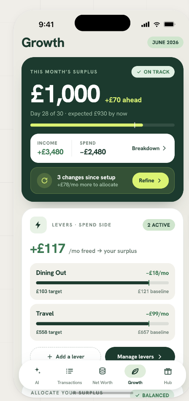Screen dimensions: 189x401
Task: Tap the monthly surplus progress bar
Action: pos(102,125)
